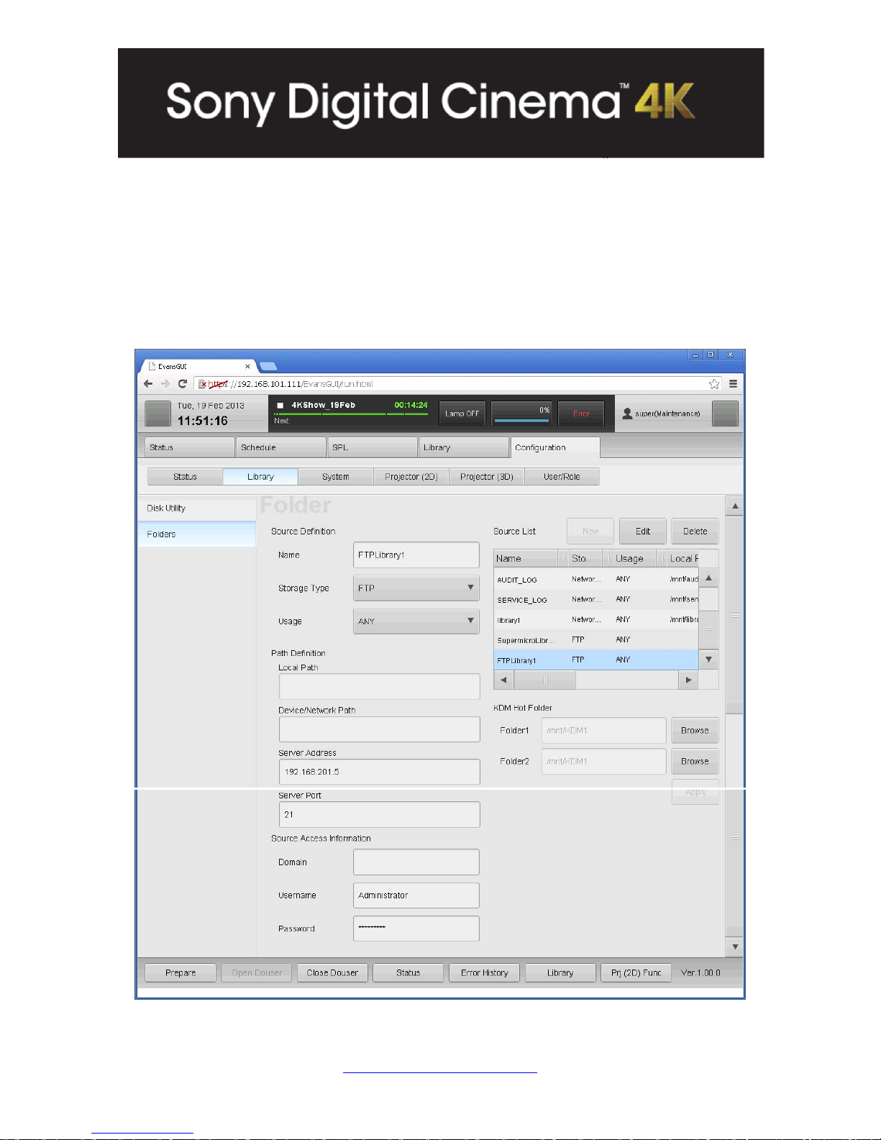Switch to the top-level Status tab
The height and width of the screenshot is (1140, 881).
click(x=189, y=447)
